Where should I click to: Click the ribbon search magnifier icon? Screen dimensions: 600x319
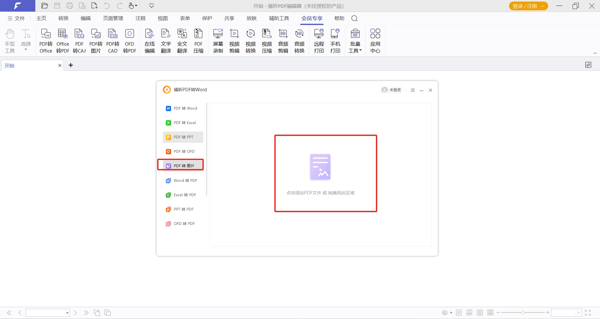[354, 18]
